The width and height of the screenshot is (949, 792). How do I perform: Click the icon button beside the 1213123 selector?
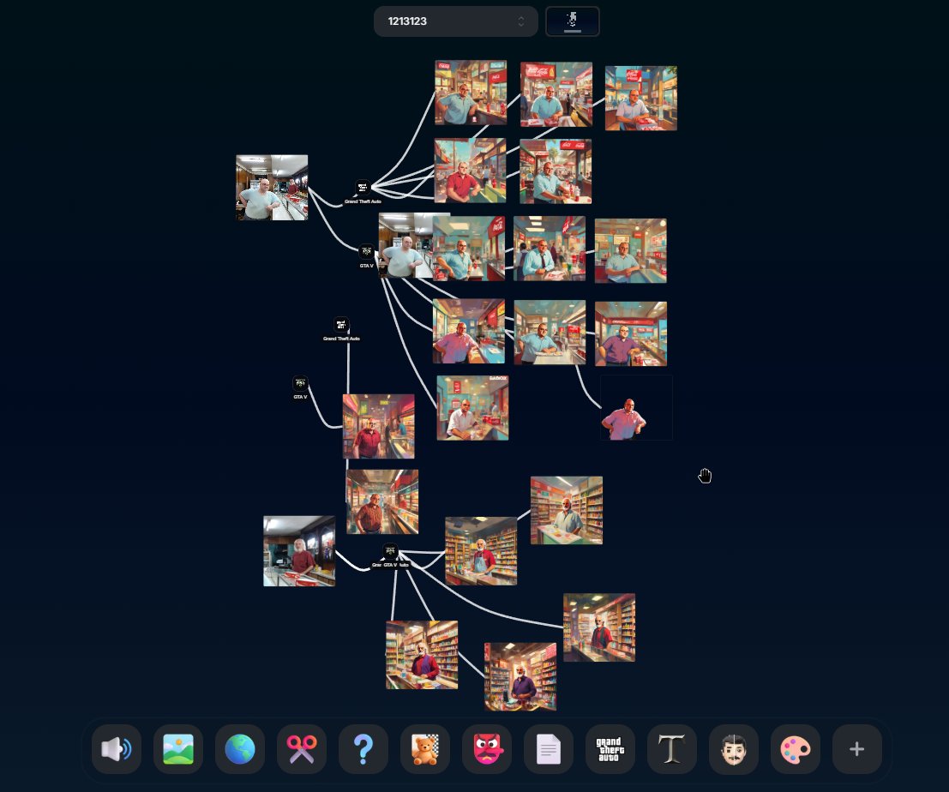(572, 21)
